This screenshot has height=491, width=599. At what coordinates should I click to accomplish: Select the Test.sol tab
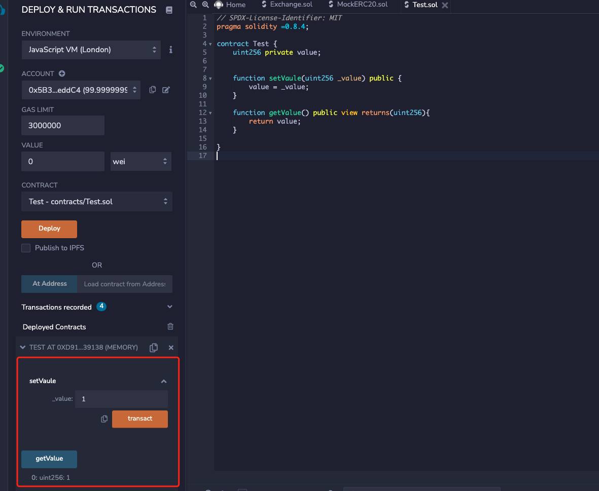420,5
